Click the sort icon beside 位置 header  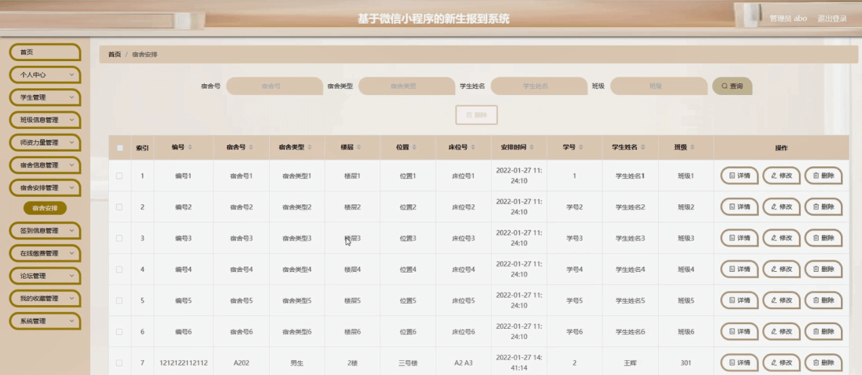pyautogui.click(x=414, y=147)
